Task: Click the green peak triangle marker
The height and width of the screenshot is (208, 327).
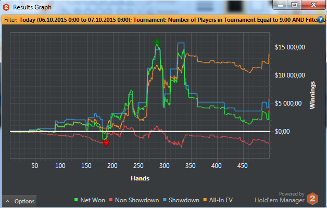Action: (157, 41)
